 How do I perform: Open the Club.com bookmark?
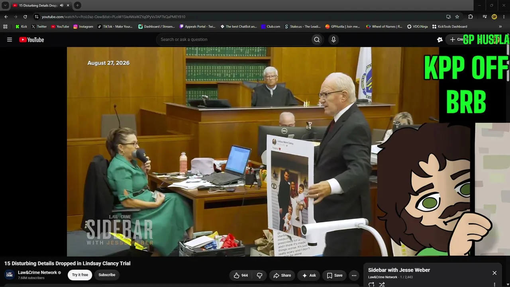click(271, 27)
